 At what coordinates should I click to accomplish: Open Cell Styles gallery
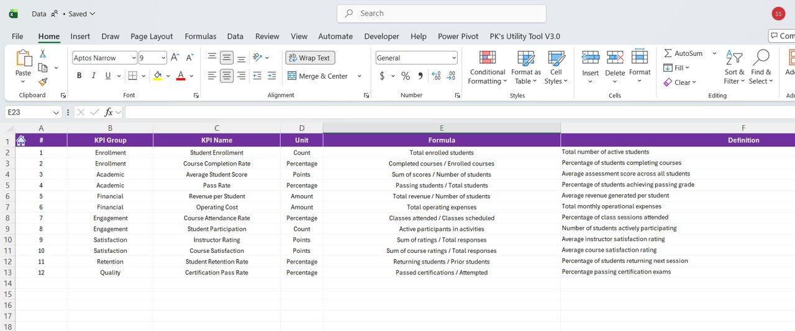556,68
